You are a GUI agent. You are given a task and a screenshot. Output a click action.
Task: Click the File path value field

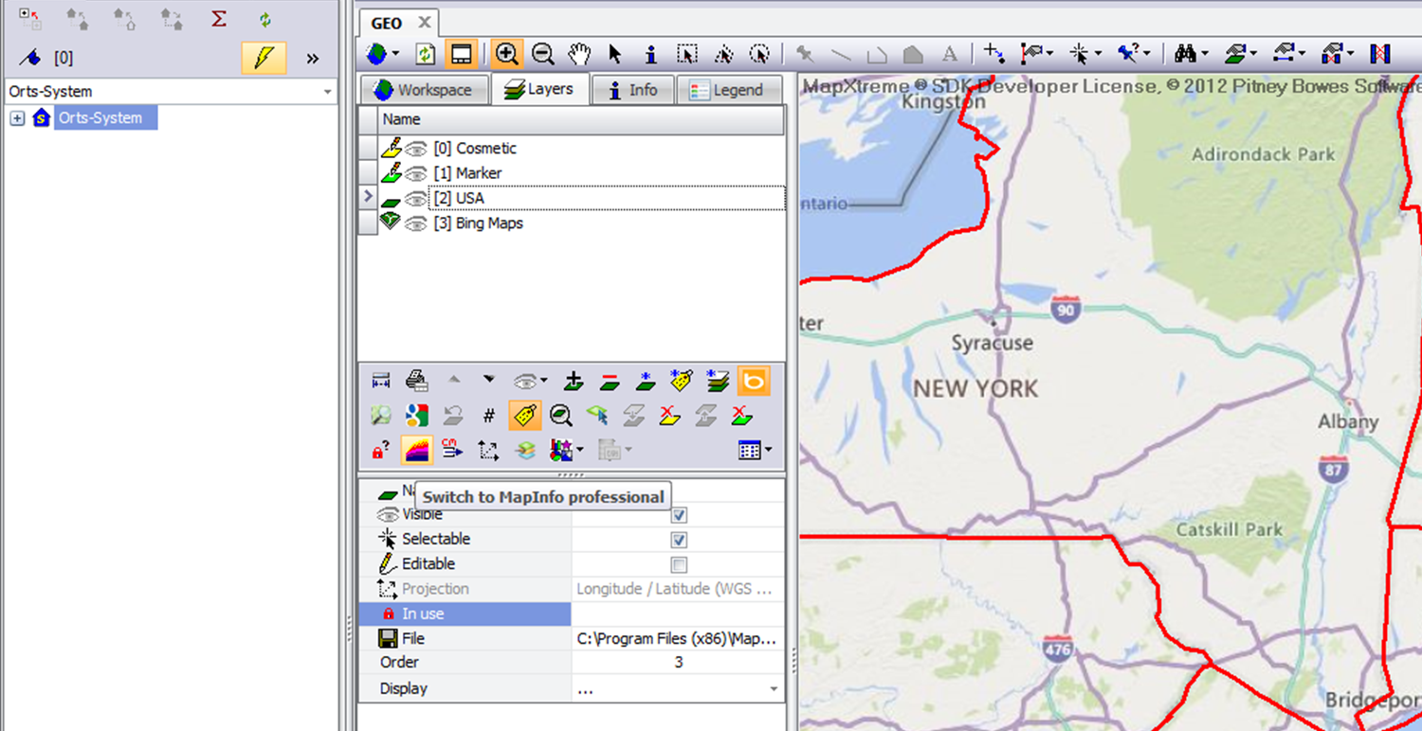(x=679, y=638)
